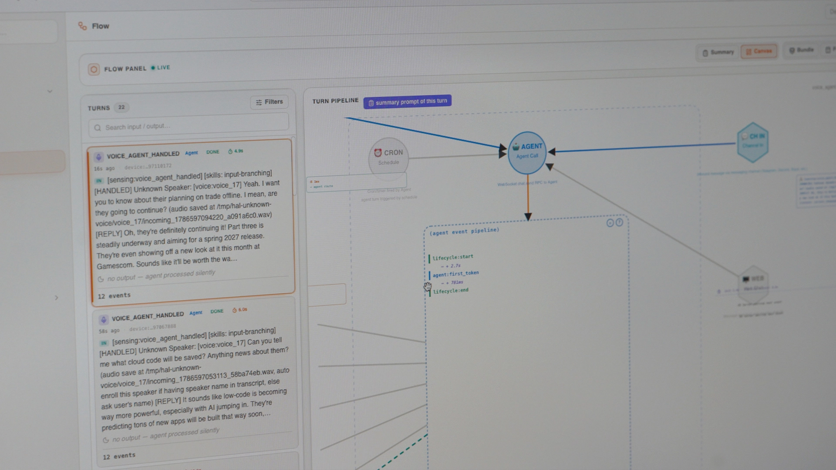Image resolution: width=836 pixels, height=470 pixels.
Task: Click the "+ 2.7s" timing label
Action: tap(451, 266)
